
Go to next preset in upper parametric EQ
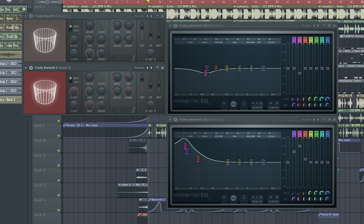point(318,26)
